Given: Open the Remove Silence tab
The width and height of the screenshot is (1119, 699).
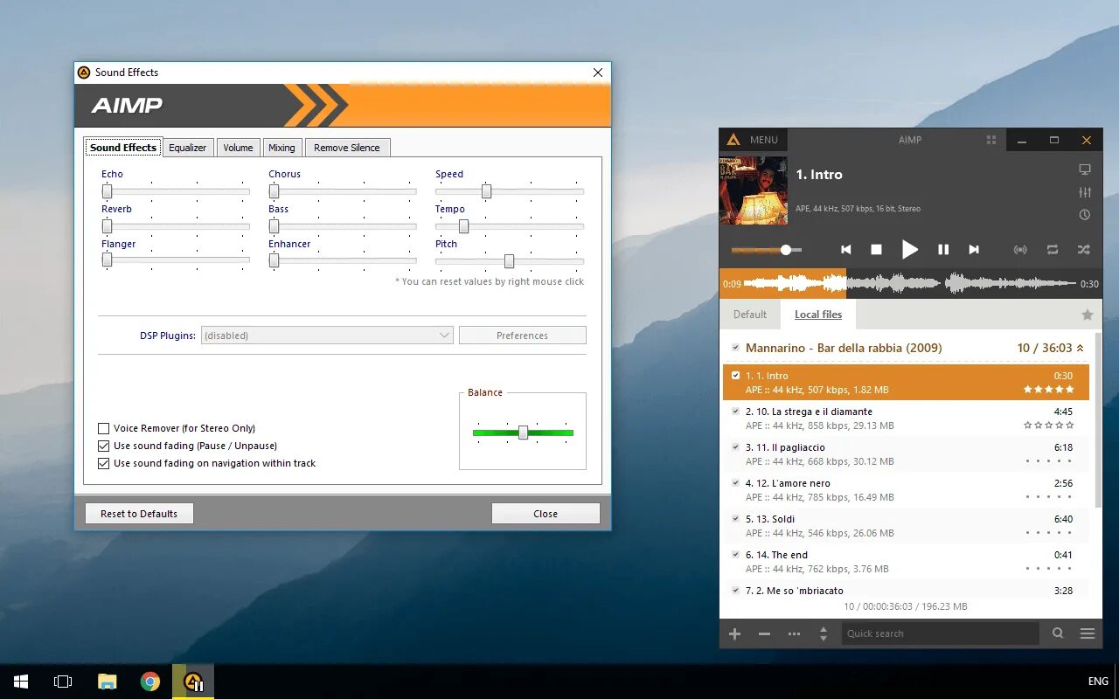Looking at the screenshot, I should (347, 148).
